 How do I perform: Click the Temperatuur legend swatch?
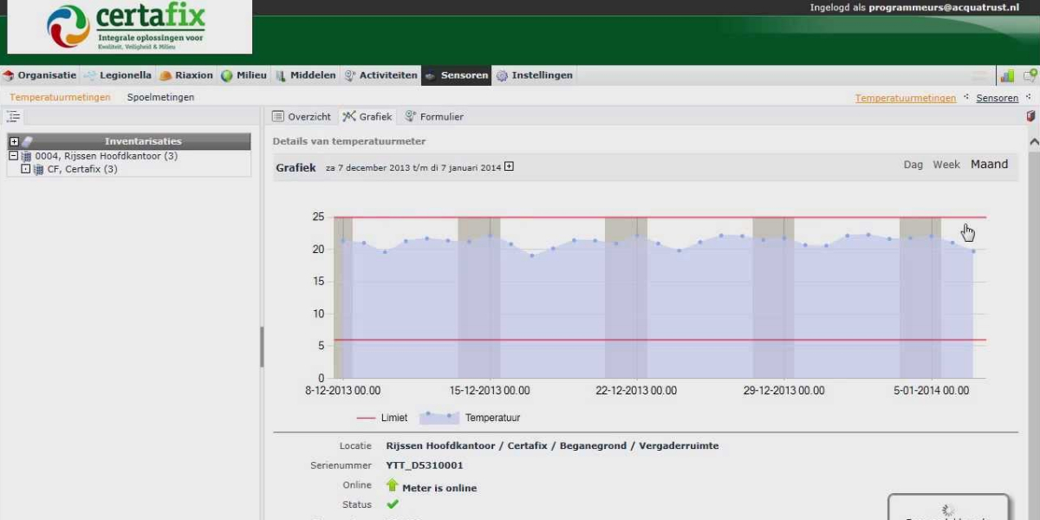tap(439, 418)
